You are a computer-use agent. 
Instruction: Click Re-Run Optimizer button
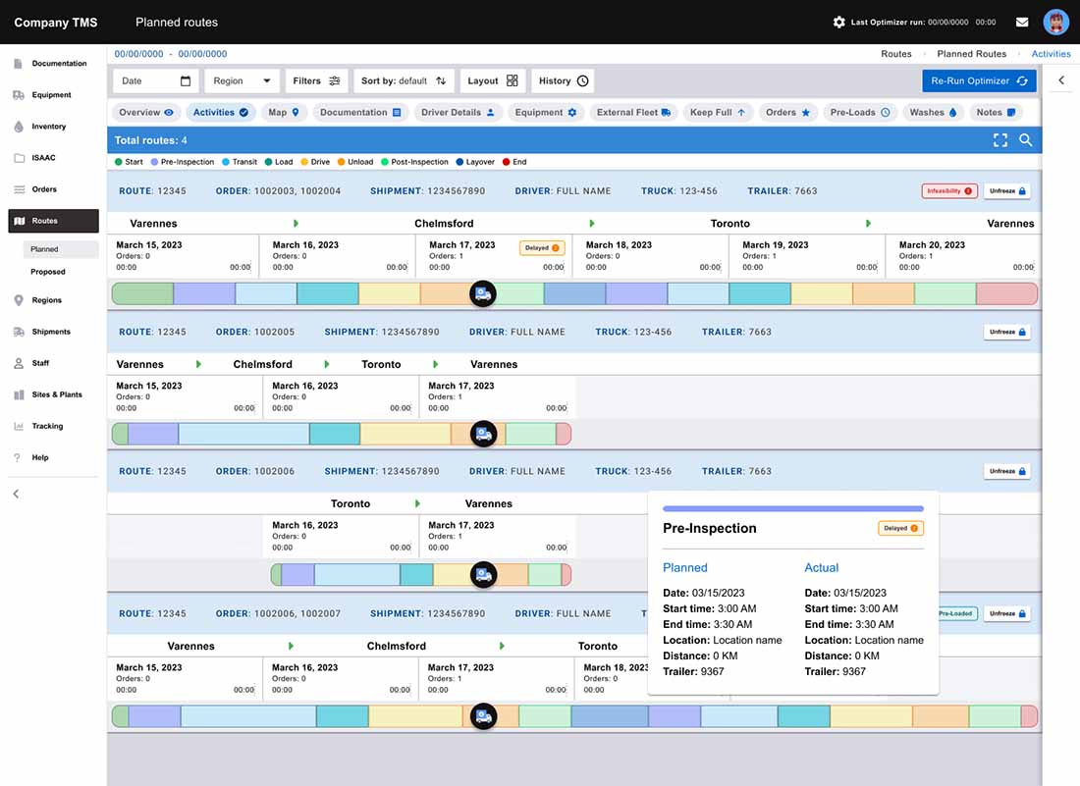tap(979, 80)
